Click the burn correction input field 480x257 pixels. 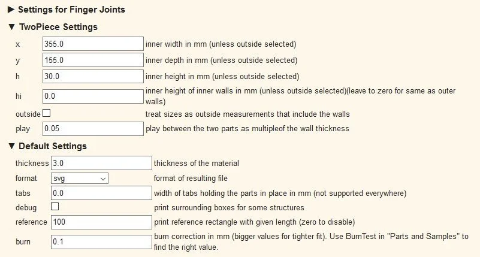pyautogui.click(x=101, y=241)
